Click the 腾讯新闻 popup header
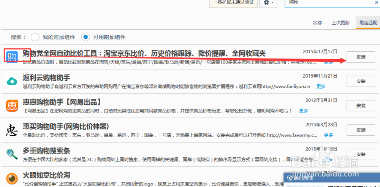Screen dimensions: 380x187 pyautogui.click(x=332, y=178)
